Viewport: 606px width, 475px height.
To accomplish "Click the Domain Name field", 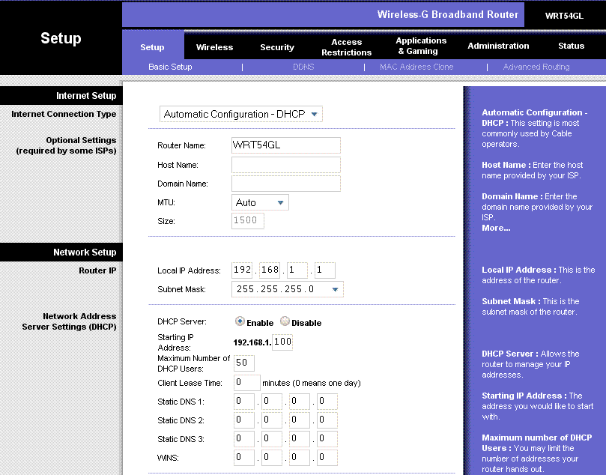I will tap(286, 184).
